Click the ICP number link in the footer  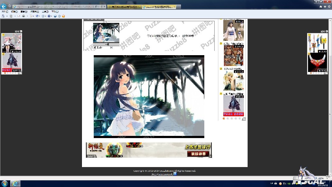(x=162, y=174)
